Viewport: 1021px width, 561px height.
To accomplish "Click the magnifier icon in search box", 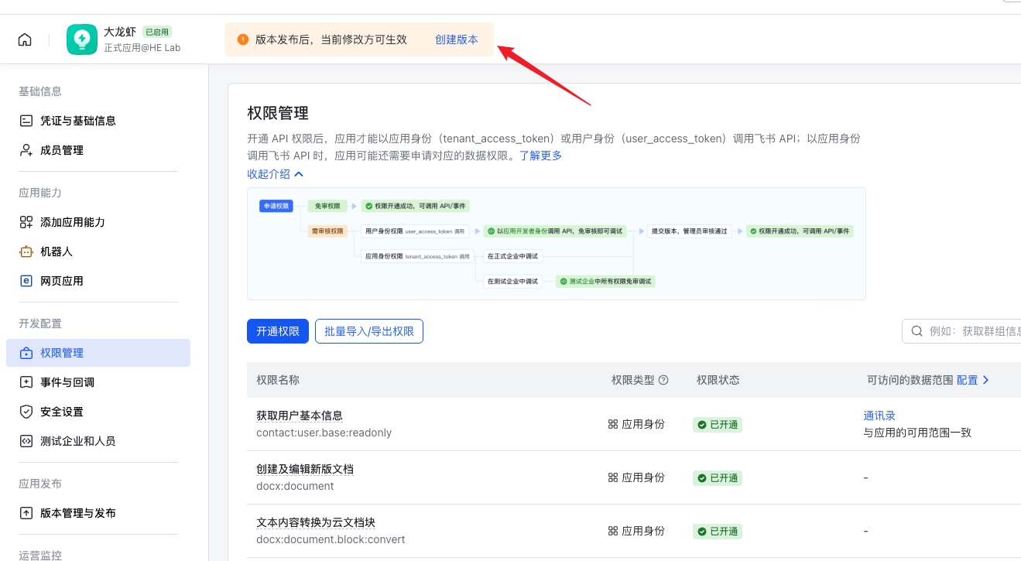I will click(x=917, y=331).
